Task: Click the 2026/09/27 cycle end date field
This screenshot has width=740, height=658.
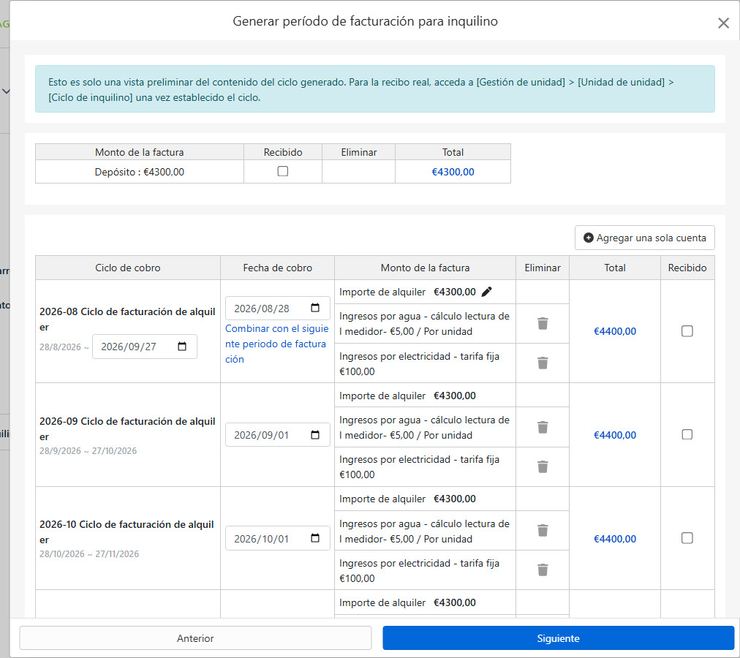Action: [x=144, y=347]
